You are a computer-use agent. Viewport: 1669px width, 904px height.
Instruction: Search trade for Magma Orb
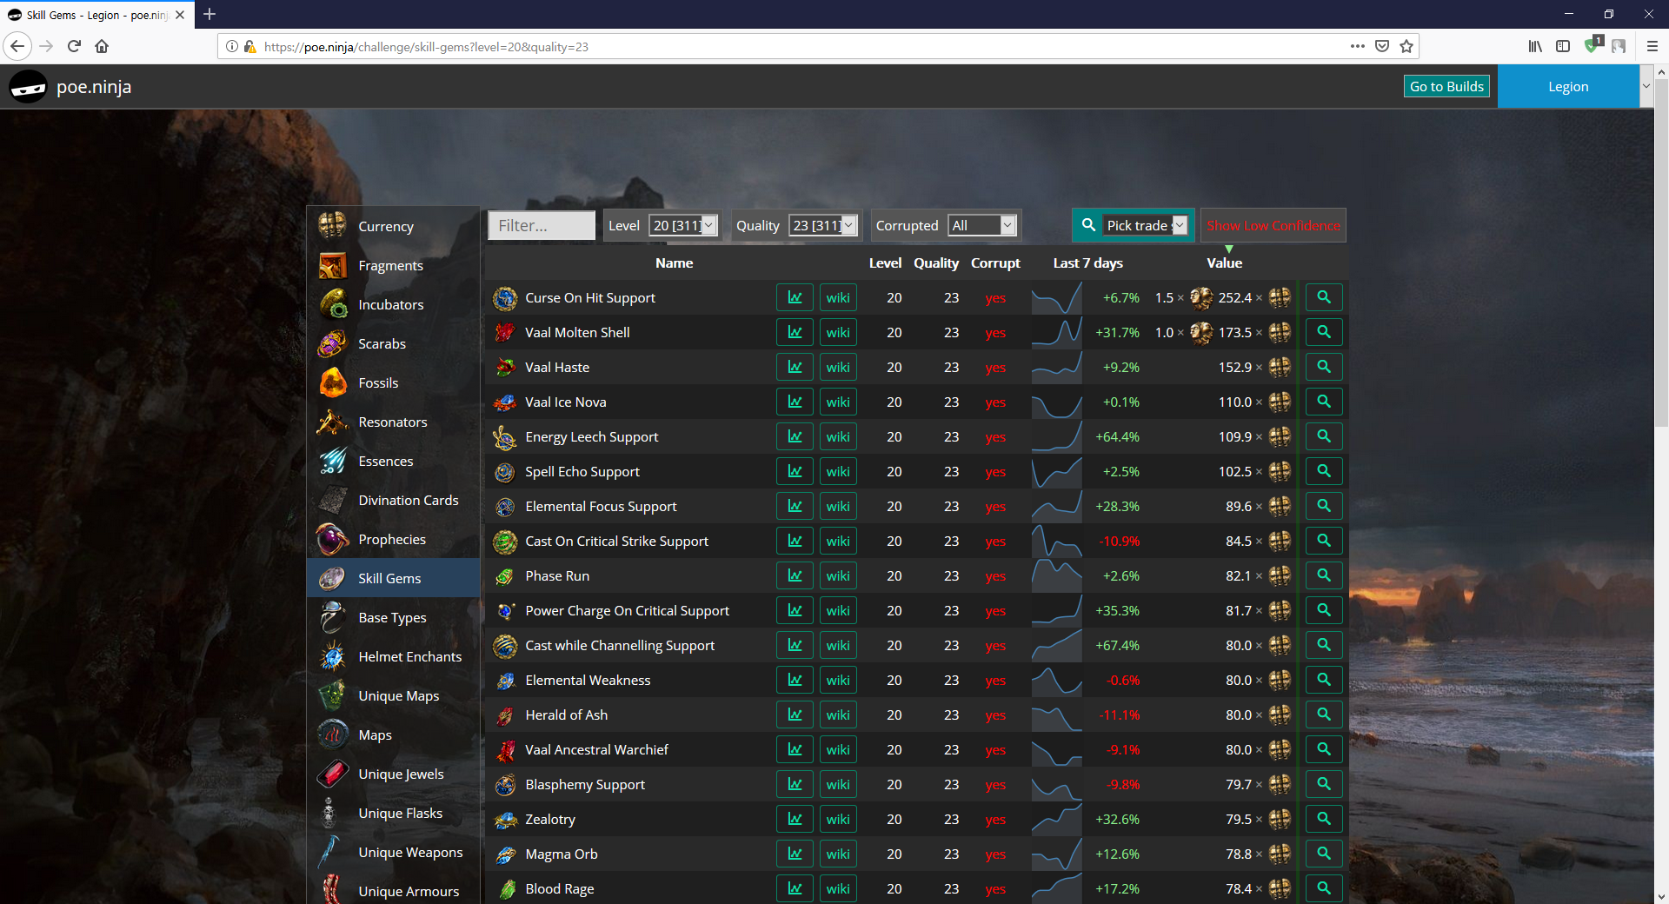pos(1324,854)
